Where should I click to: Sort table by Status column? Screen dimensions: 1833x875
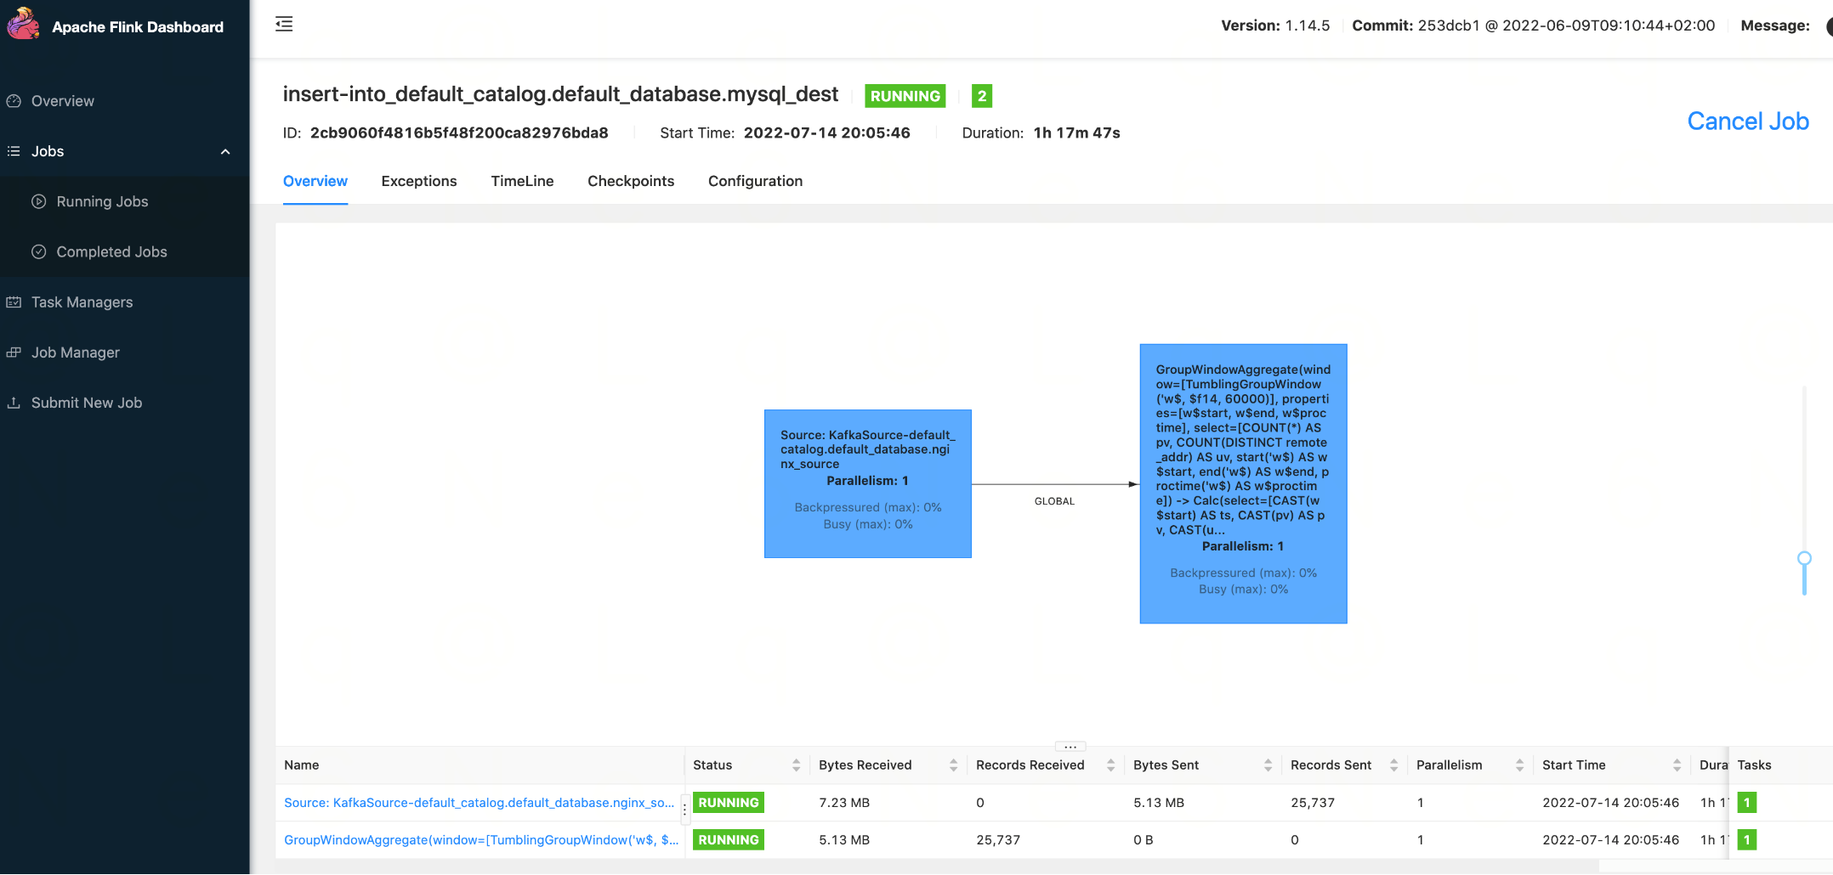pyautogui.click(x=796, y=765)
